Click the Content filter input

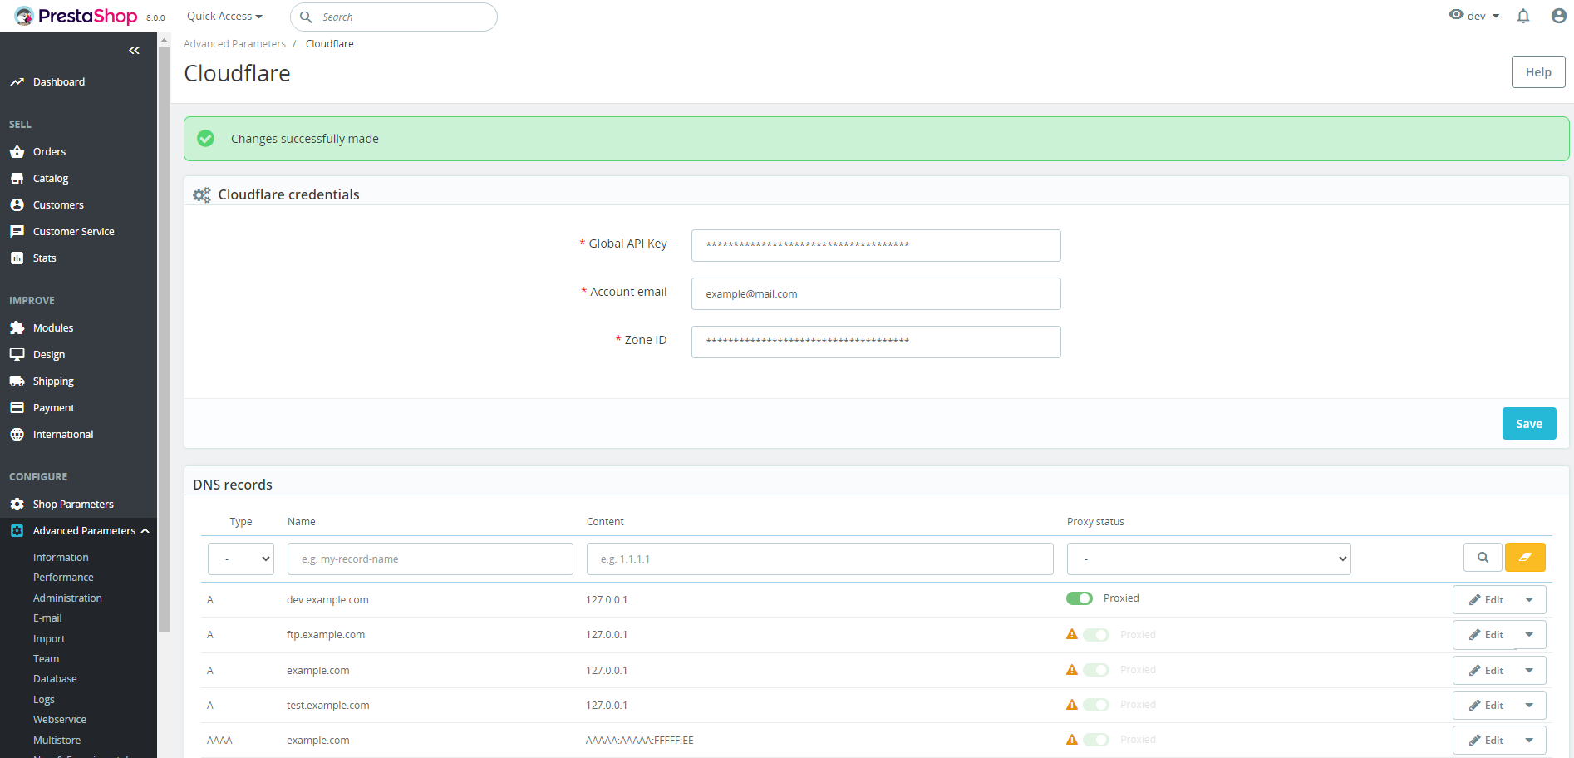click(820, 559)
